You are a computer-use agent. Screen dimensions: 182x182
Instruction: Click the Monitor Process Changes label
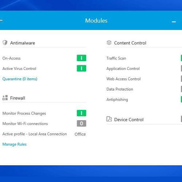24,113
